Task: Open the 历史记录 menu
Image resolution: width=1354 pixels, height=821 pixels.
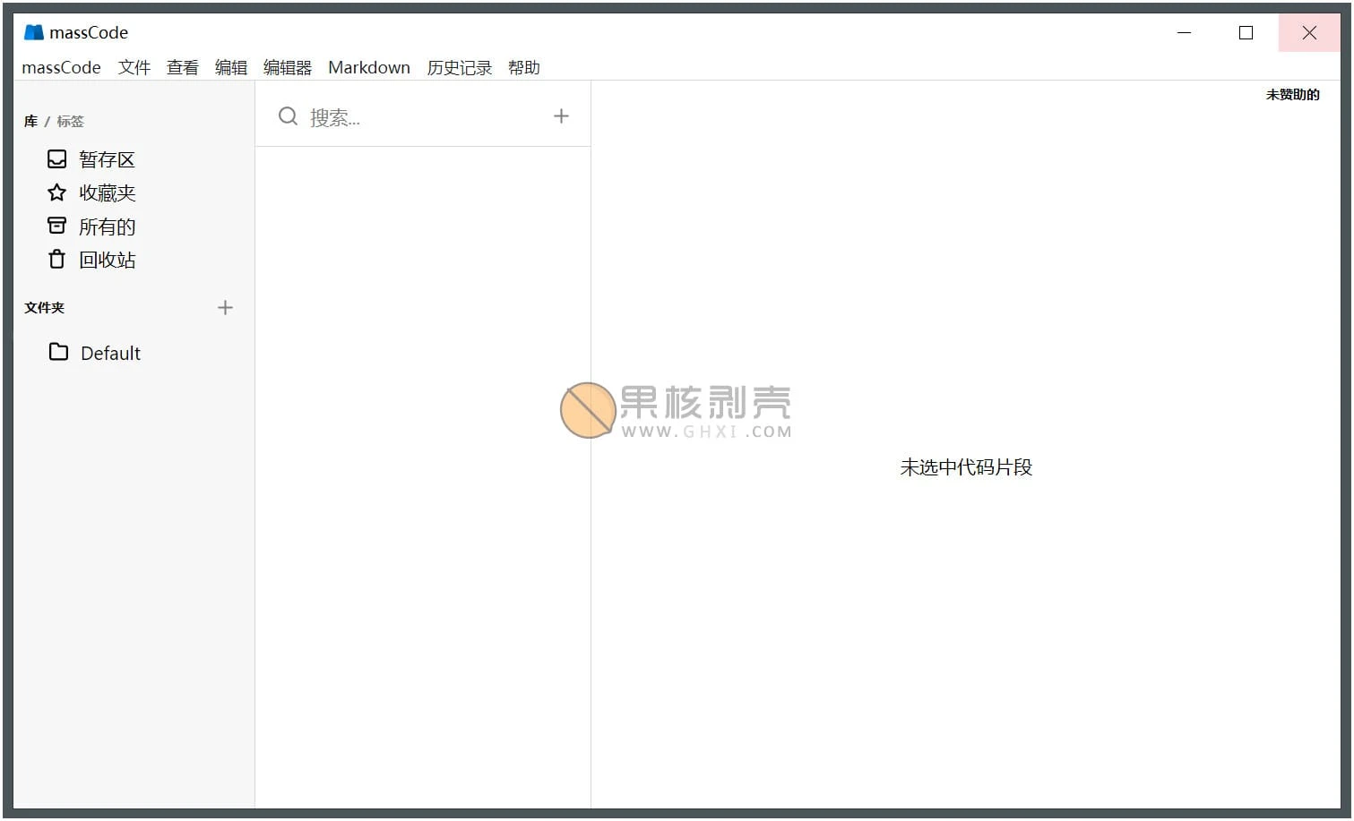Action: pyautogui.click(x=459, y=66)
